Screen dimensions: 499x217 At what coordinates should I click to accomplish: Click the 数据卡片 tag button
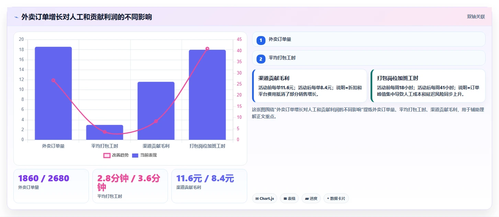(x=336, y=198)
